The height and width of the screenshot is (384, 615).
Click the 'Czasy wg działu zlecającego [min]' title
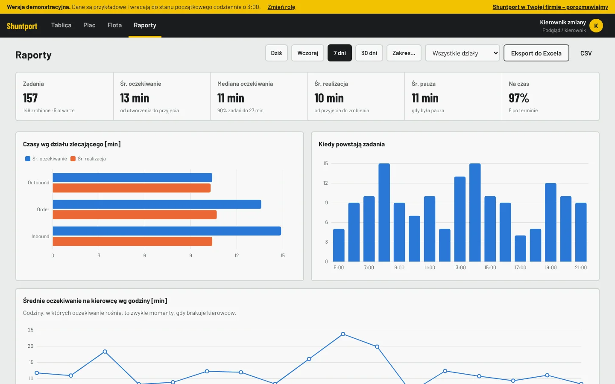(x=72, y=144)
